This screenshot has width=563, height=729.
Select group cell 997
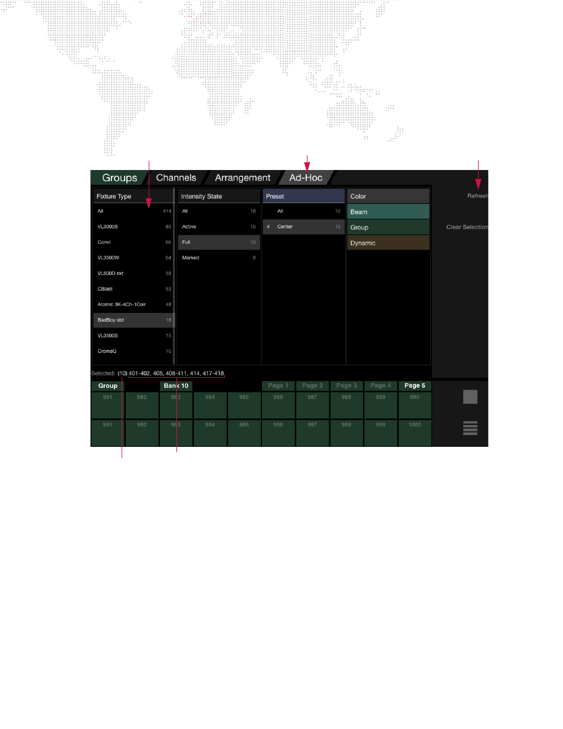(x=312, y=433)
